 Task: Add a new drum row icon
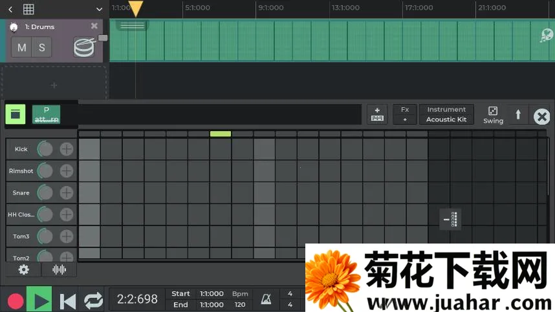[377, 114]
